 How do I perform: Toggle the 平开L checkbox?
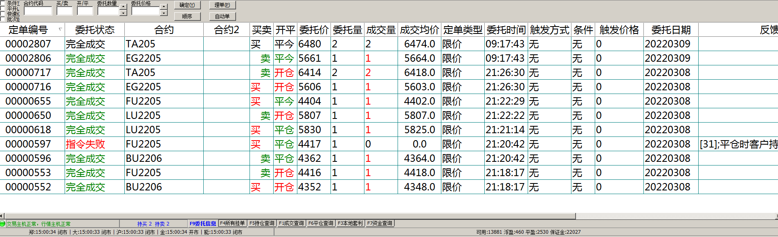pyautogui.click(x=3, y=9)
